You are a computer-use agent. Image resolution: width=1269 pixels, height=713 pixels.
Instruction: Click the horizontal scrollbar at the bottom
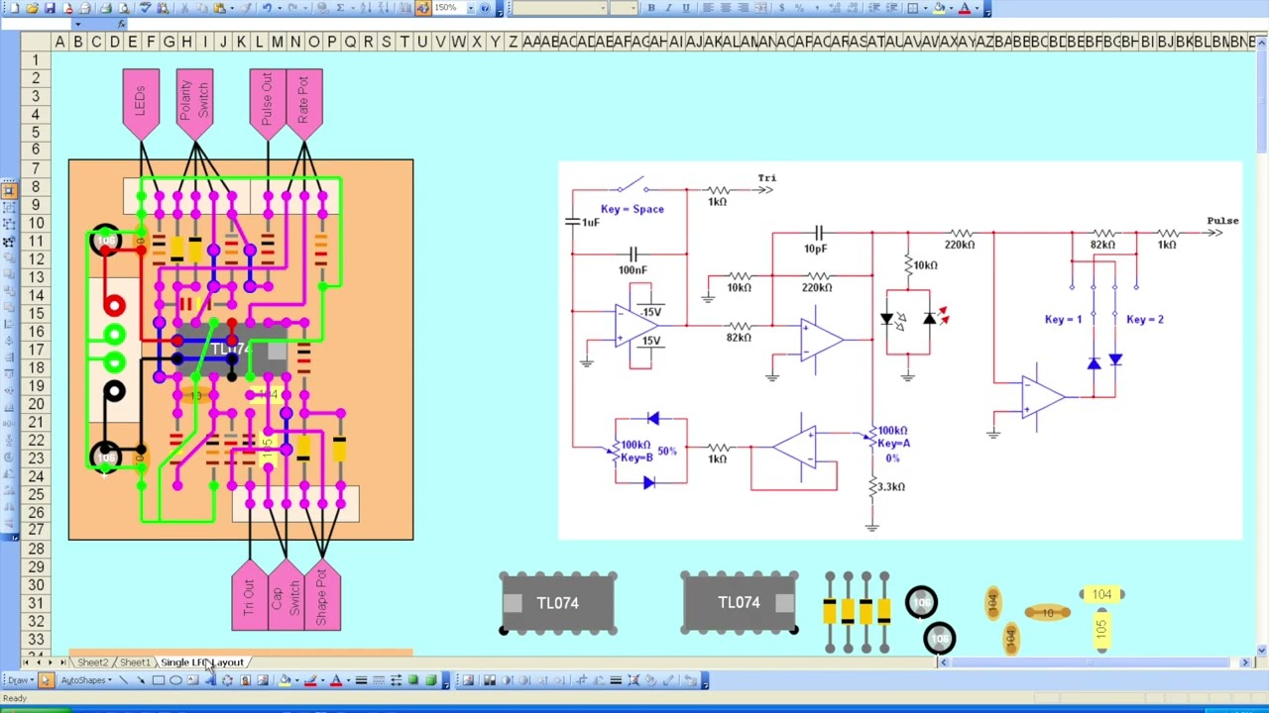[1091, 662]
